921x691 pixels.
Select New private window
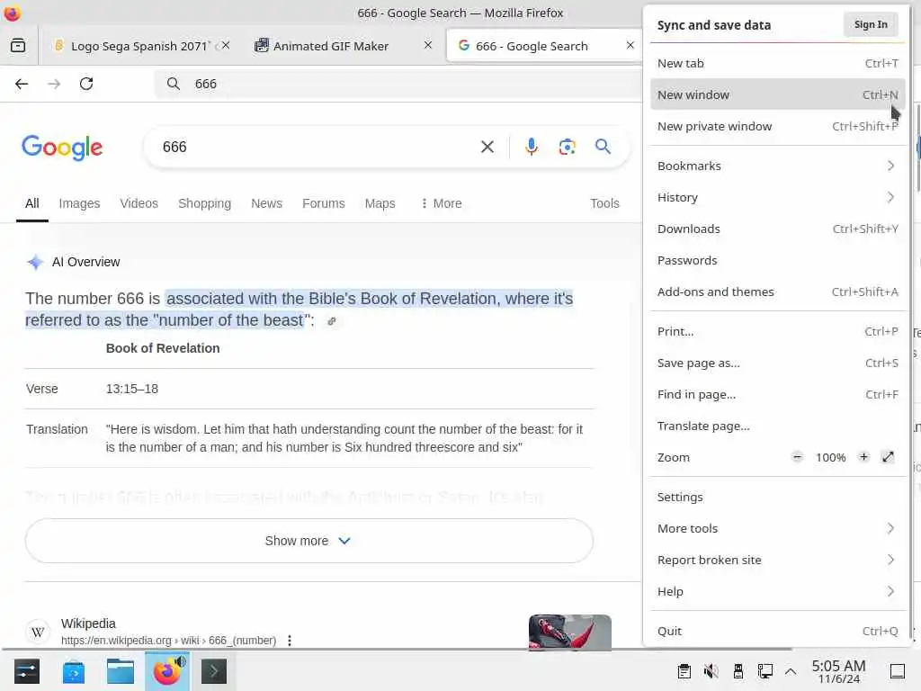coord(777,126)
